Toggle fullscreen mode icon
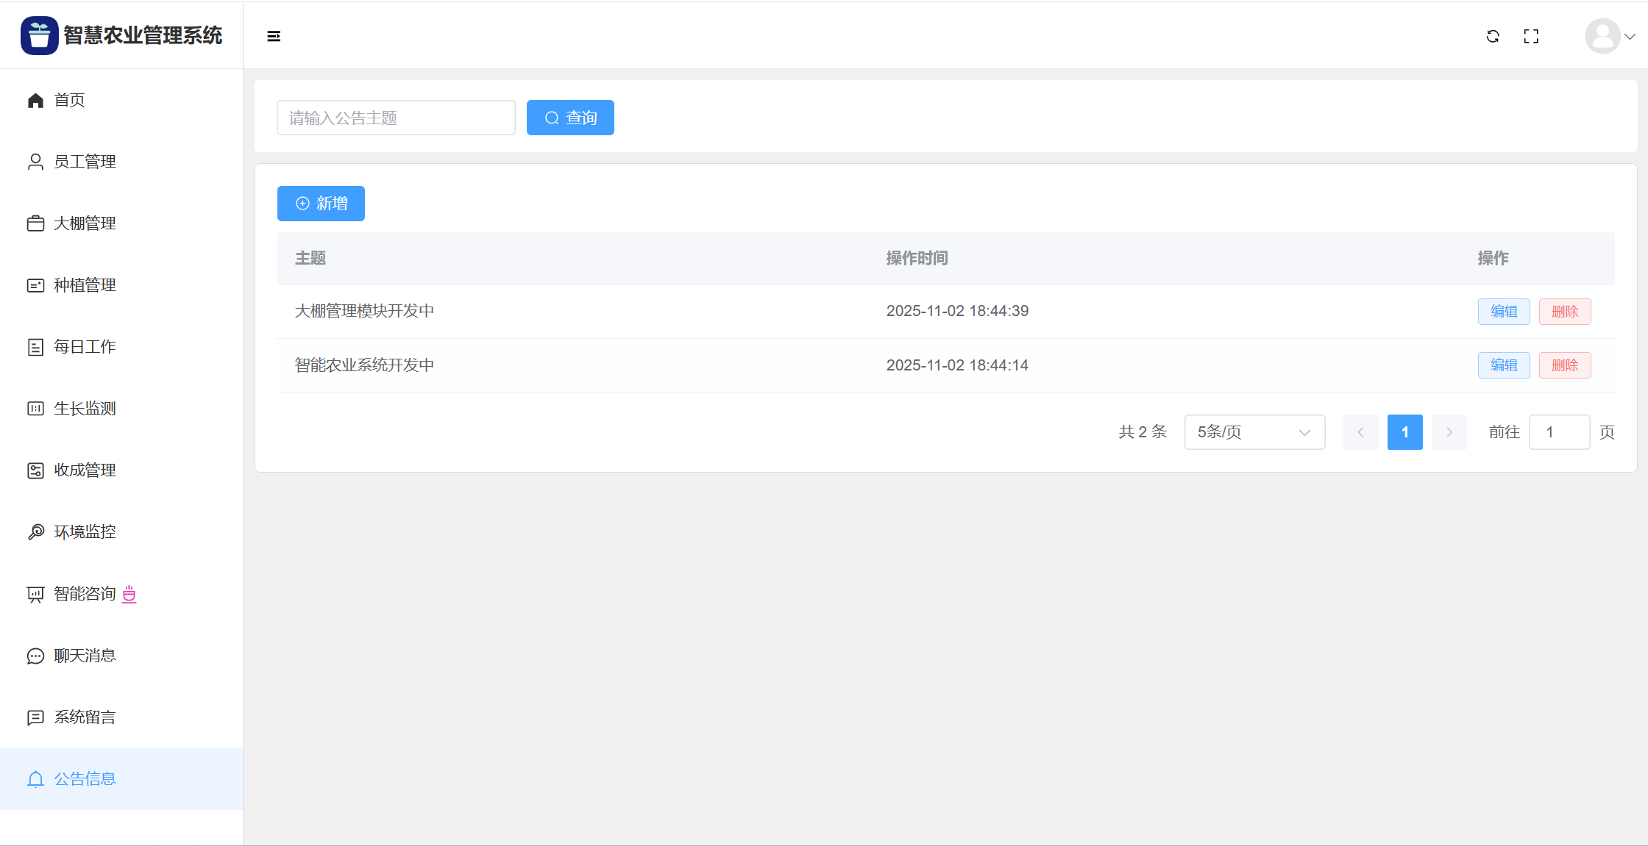Image resolution: width=1648 pixels, height=846 pixels. point(1531,36)
